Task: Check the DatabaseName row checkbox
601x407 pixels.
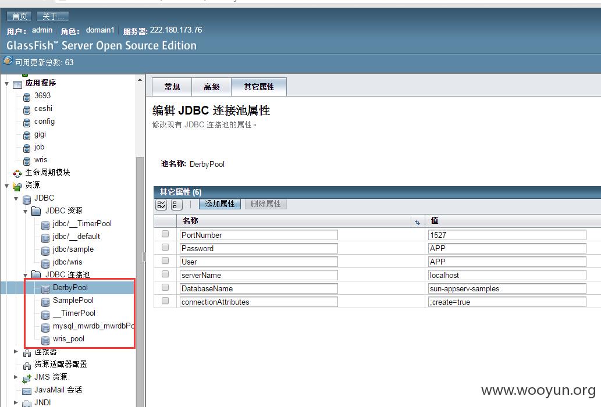Action: pyautogui.click(x=165, y=287)
